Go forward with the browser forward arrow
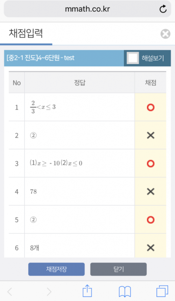This screenshot has height=301, width=175. point(49,292)
